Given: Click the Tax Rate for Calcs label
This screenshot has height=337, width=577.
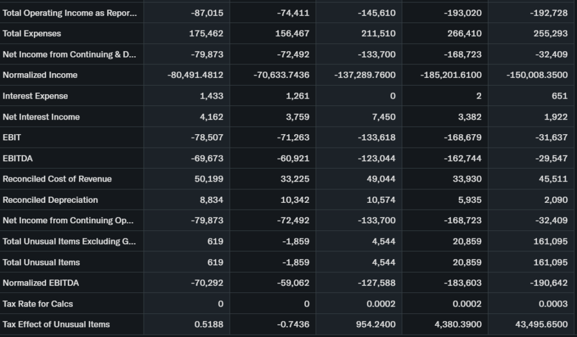Looking at the screenshot, I should coord(38,303).
